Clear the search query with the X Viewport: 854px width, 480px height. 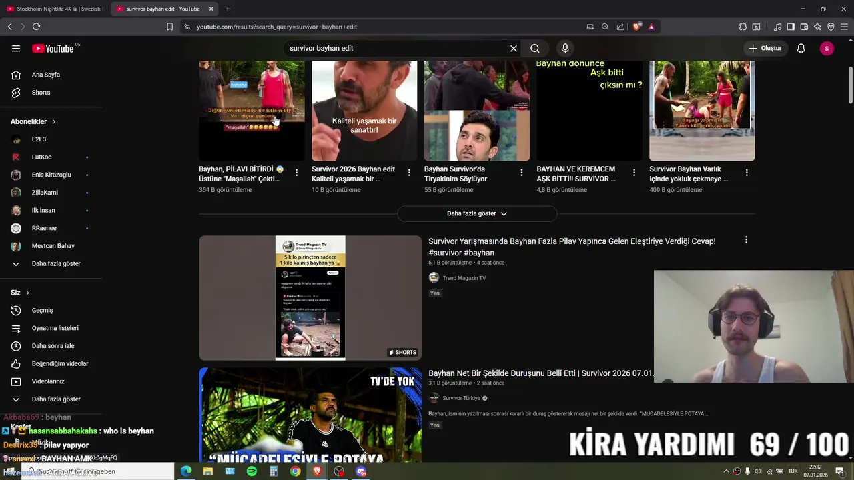[514, 48]
